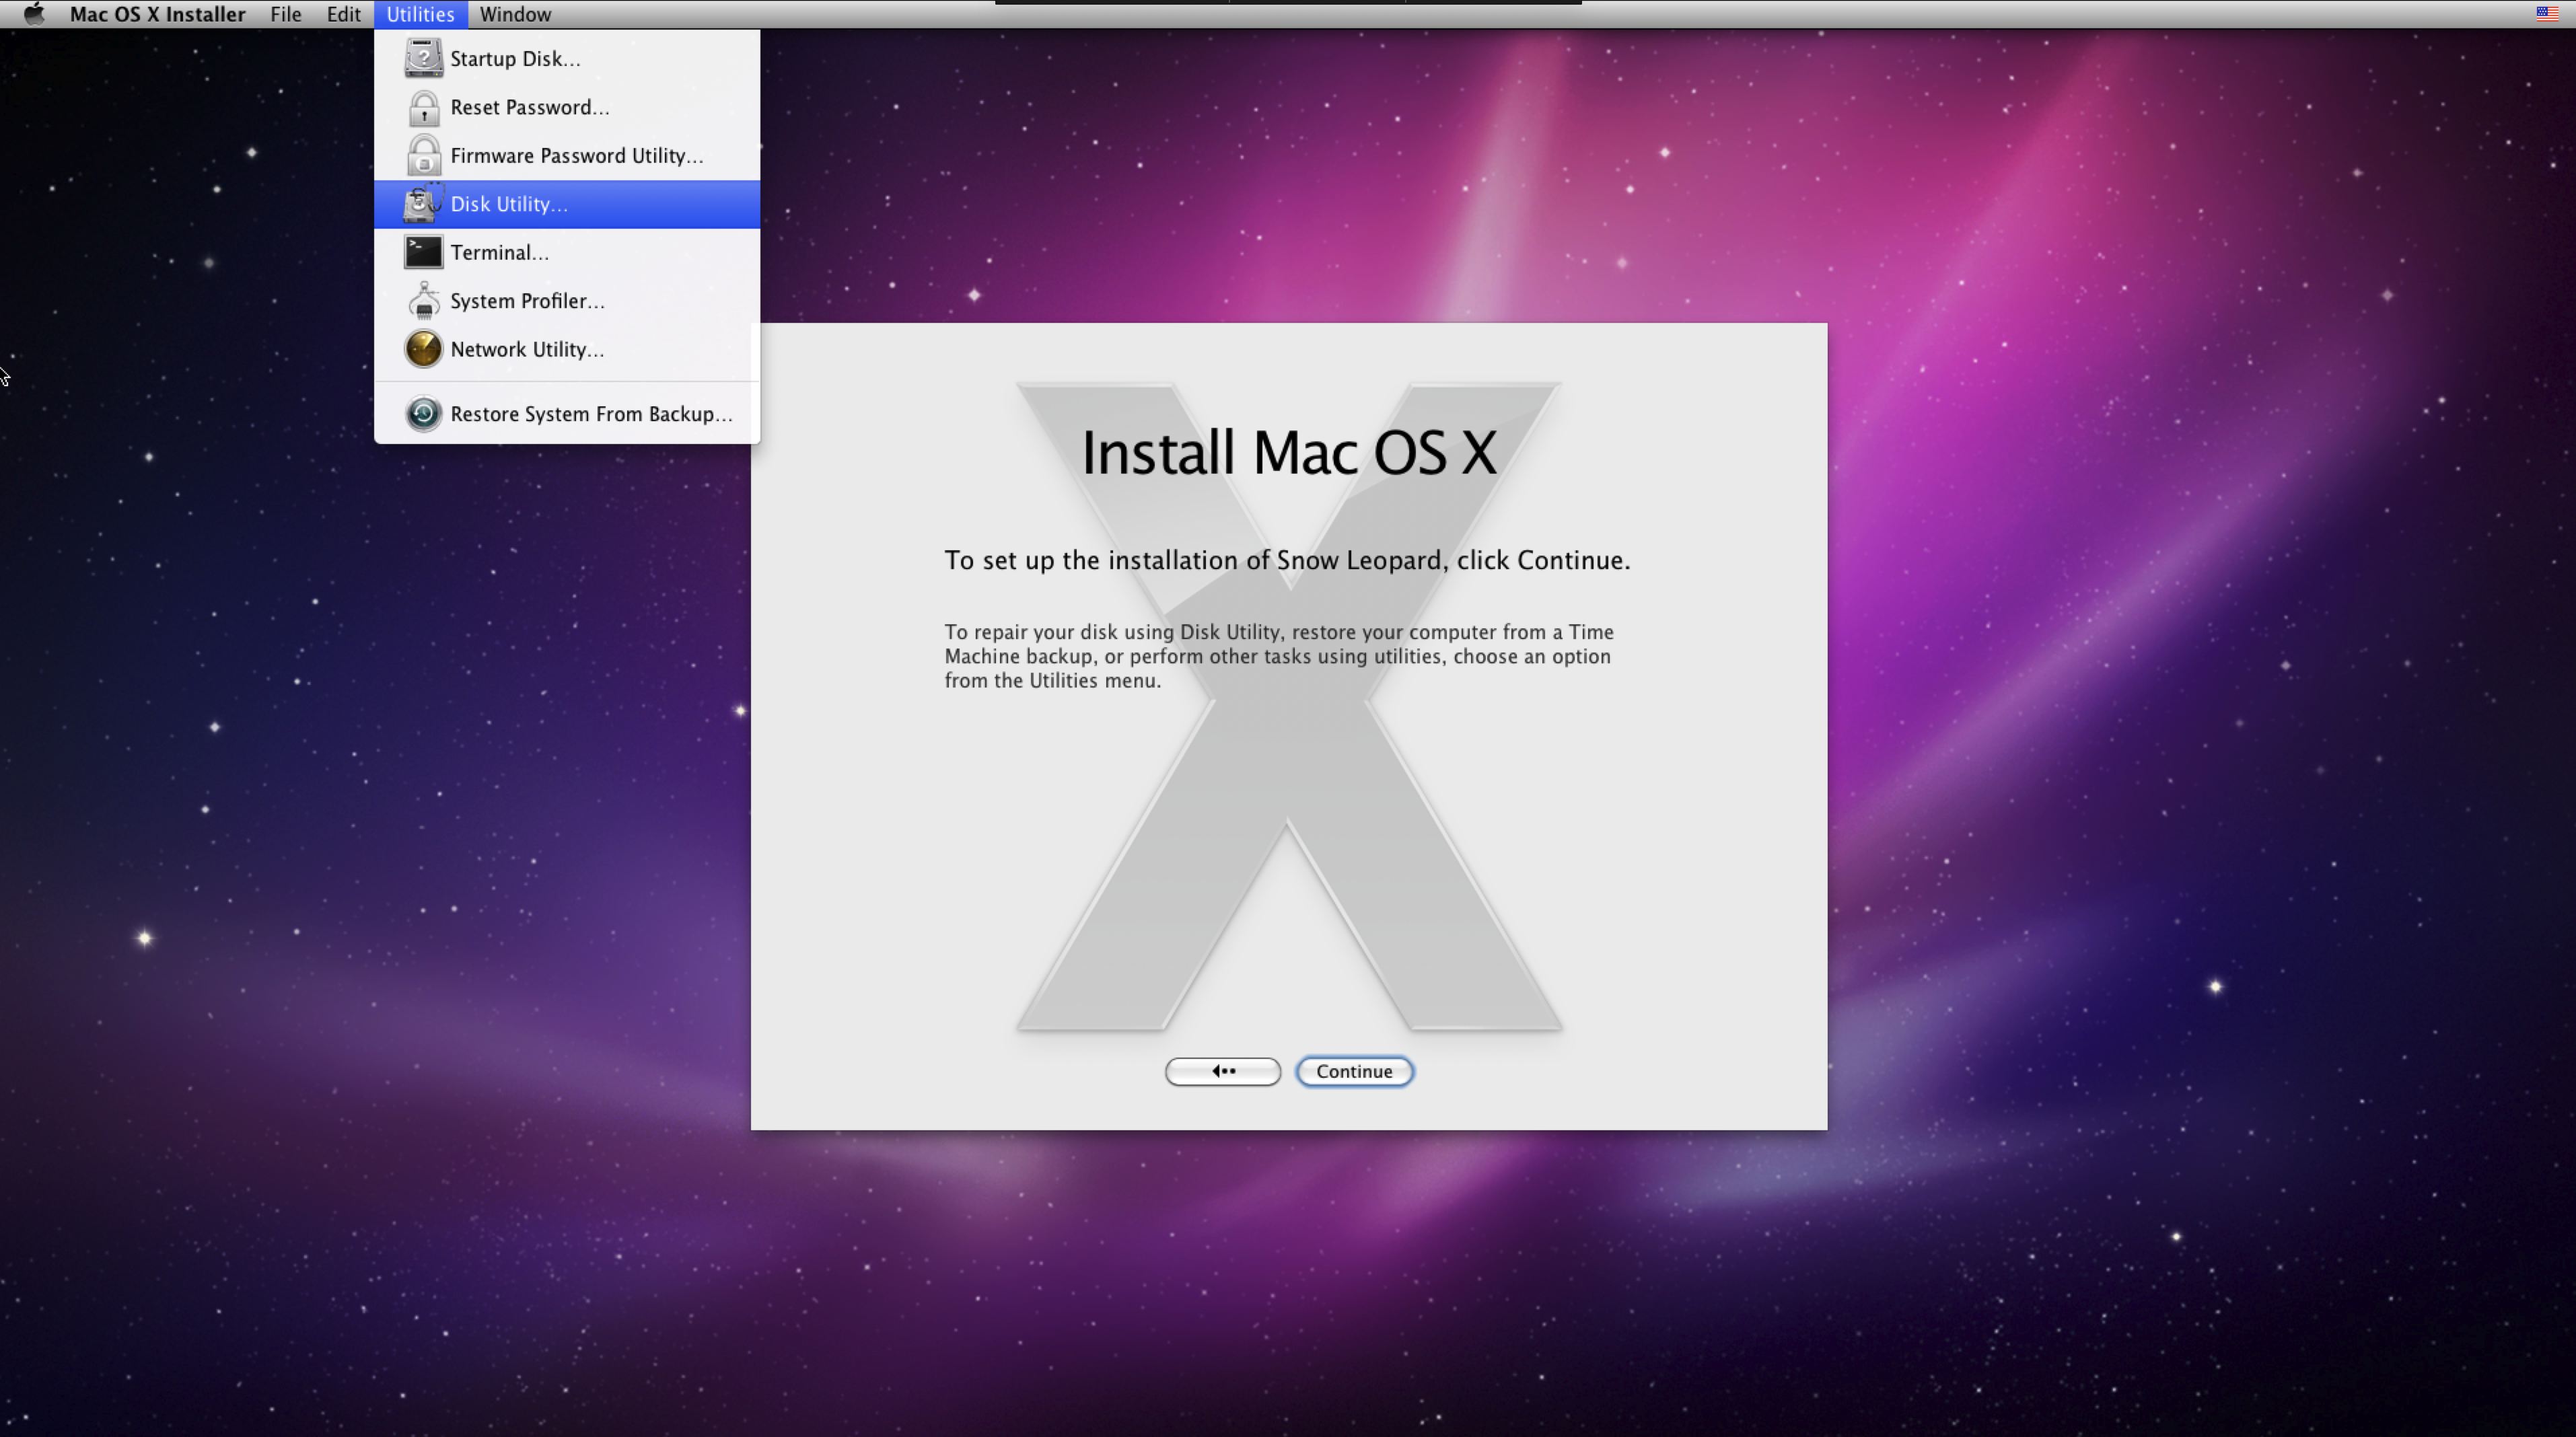Click the Disk Utility stethoscope icon
2576x1437 pixels.
pos(423,204)
